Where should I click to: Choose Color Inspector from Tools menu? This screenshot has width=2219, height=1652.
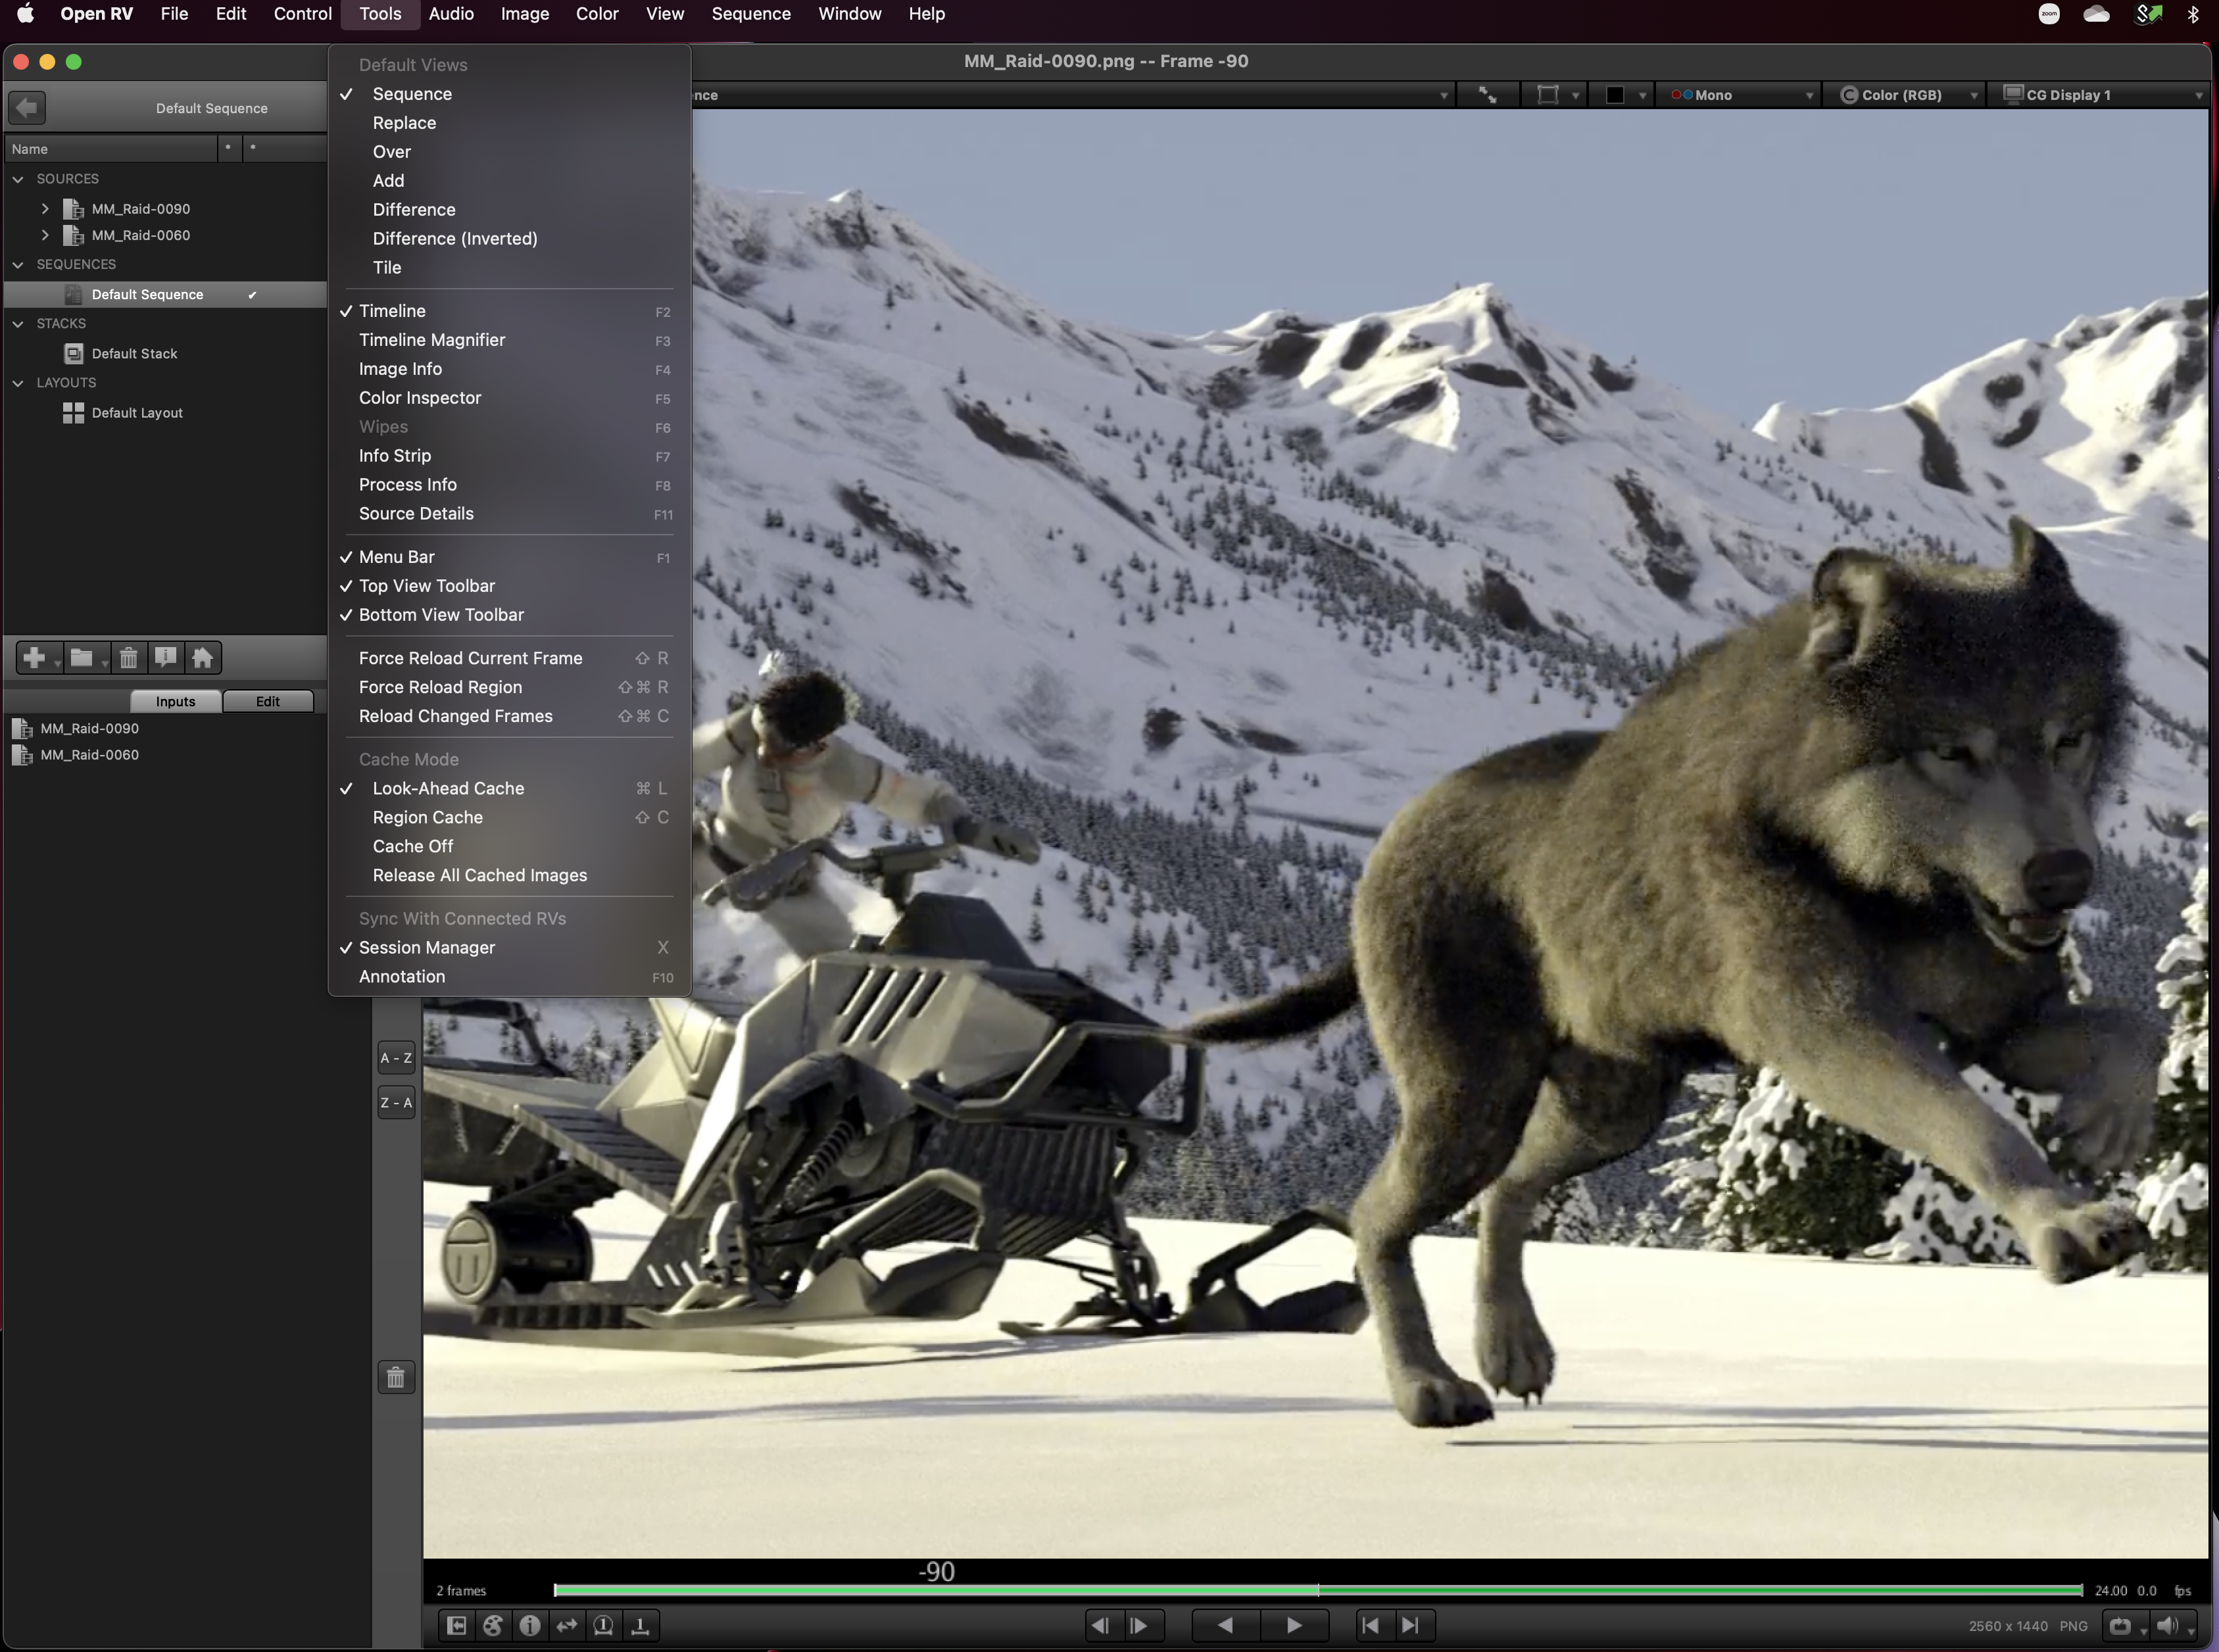tap(420, 398)
